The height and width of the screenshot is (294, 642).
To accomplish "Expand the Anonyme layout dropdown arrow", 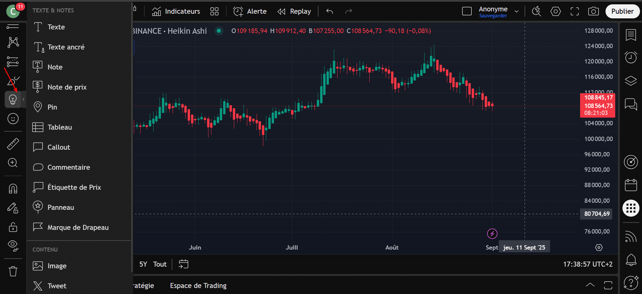I will [x=517, y=11].
